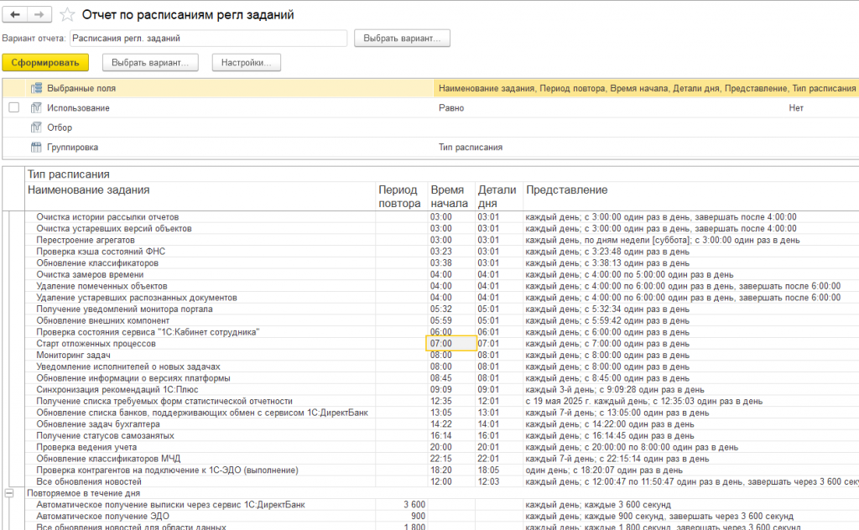Viewport: 859px width, 530px height.
Task: Add report to favorites with star icon
Action: pyautogui.click(x=67, y=15)
